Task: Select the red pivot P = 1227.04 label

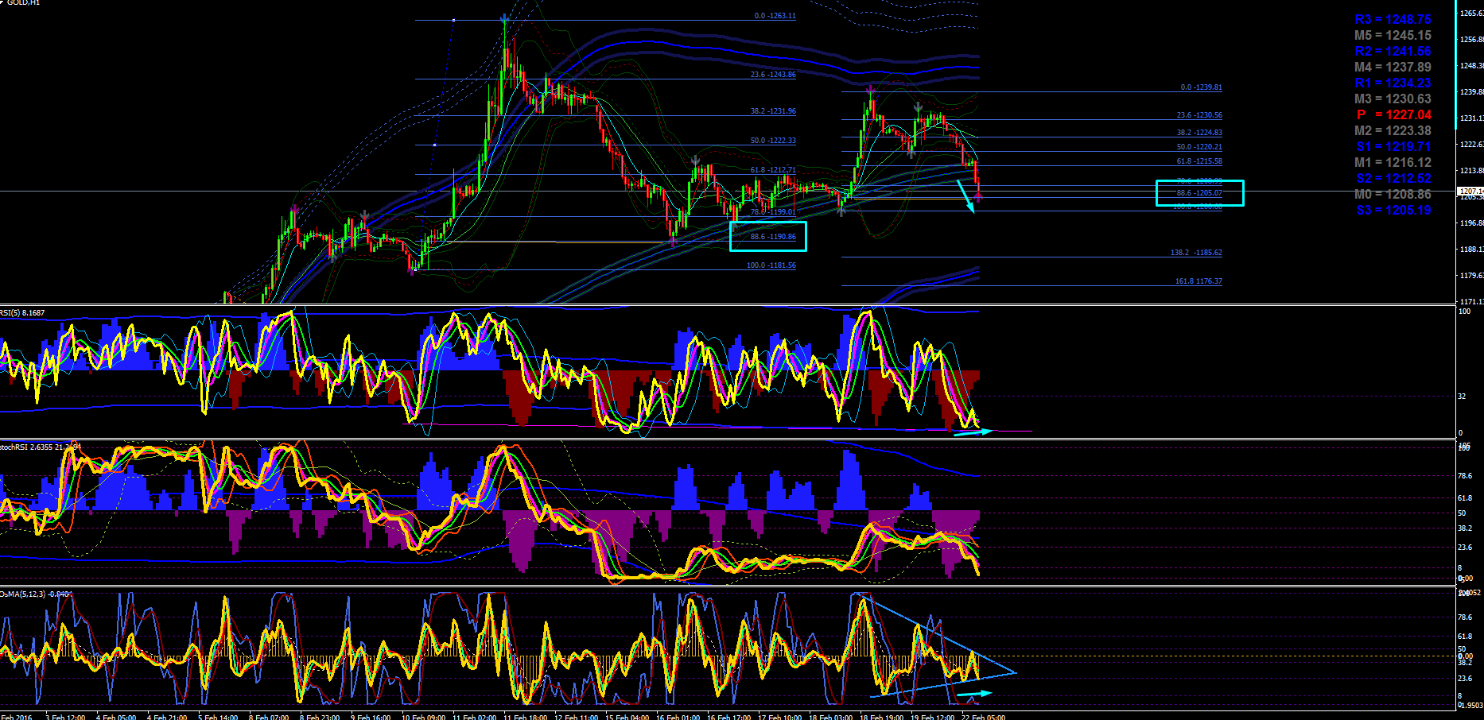Action: 1393,114
